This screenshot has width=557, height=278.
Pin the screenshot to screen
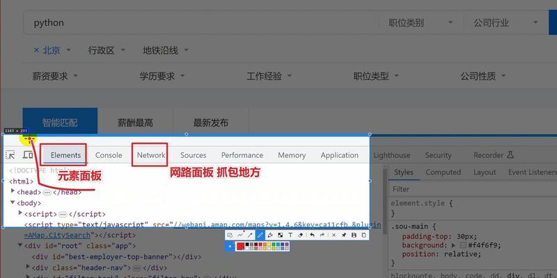344,235
